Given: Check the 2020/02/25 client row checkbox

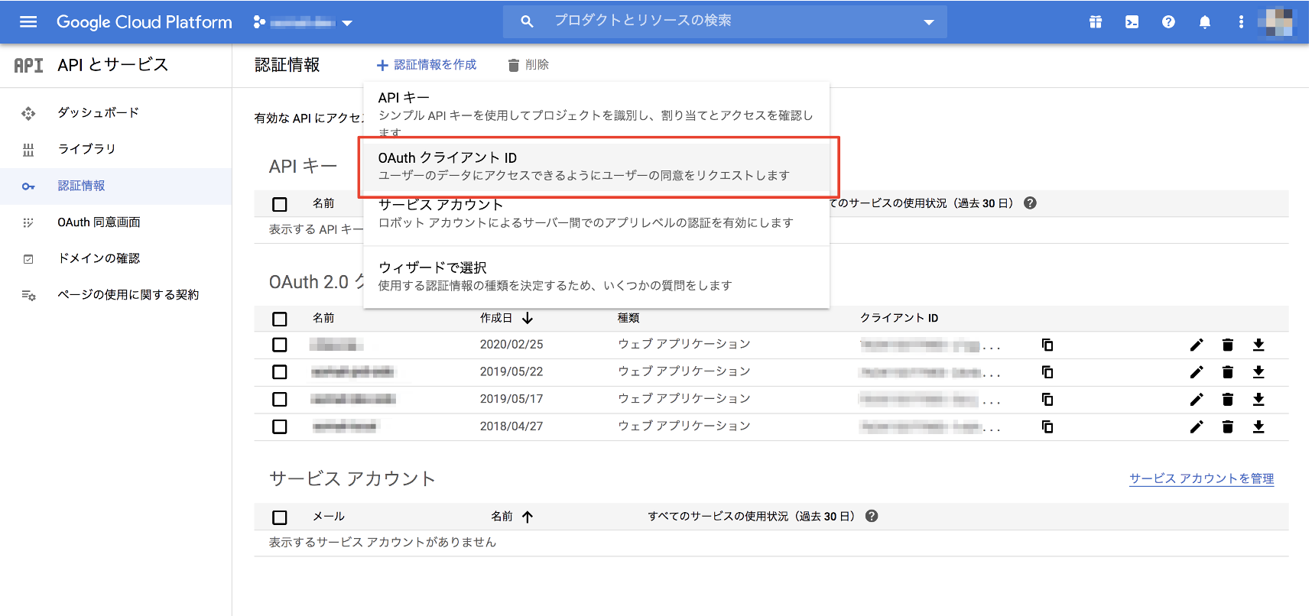Looking at the screenshot, I should (280, 345).
